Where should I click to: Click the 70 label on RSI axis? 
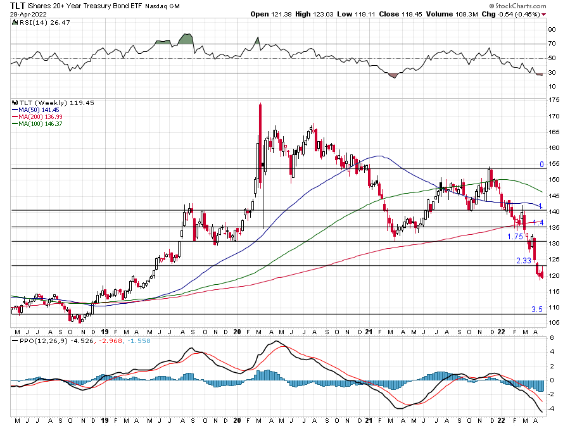tap(552, 44)
